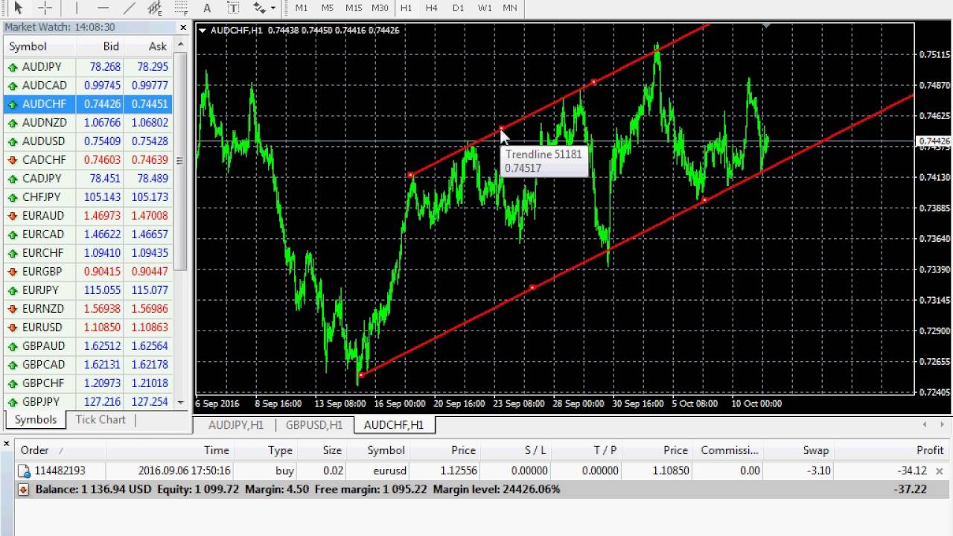Switch chart to M15 timeframe

[x=354, y=7]
